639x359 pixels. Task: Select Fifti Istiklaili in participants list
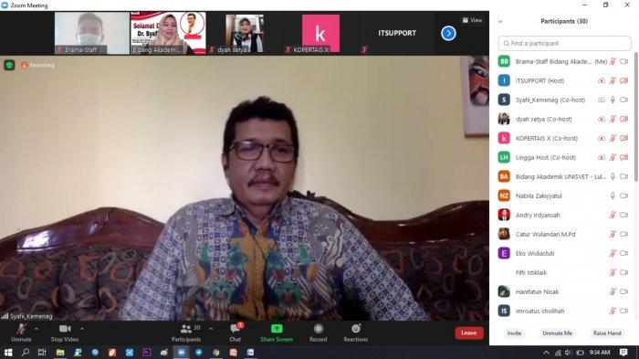[564, 272]
